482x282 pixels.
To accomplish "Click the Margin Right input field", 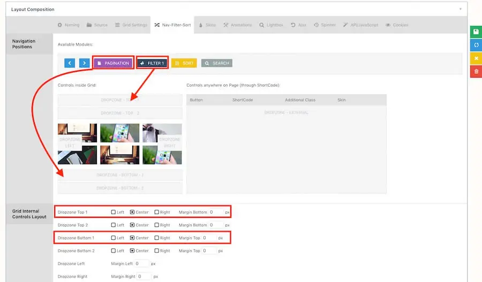I will pyautogui.click(x=144, y=277).
